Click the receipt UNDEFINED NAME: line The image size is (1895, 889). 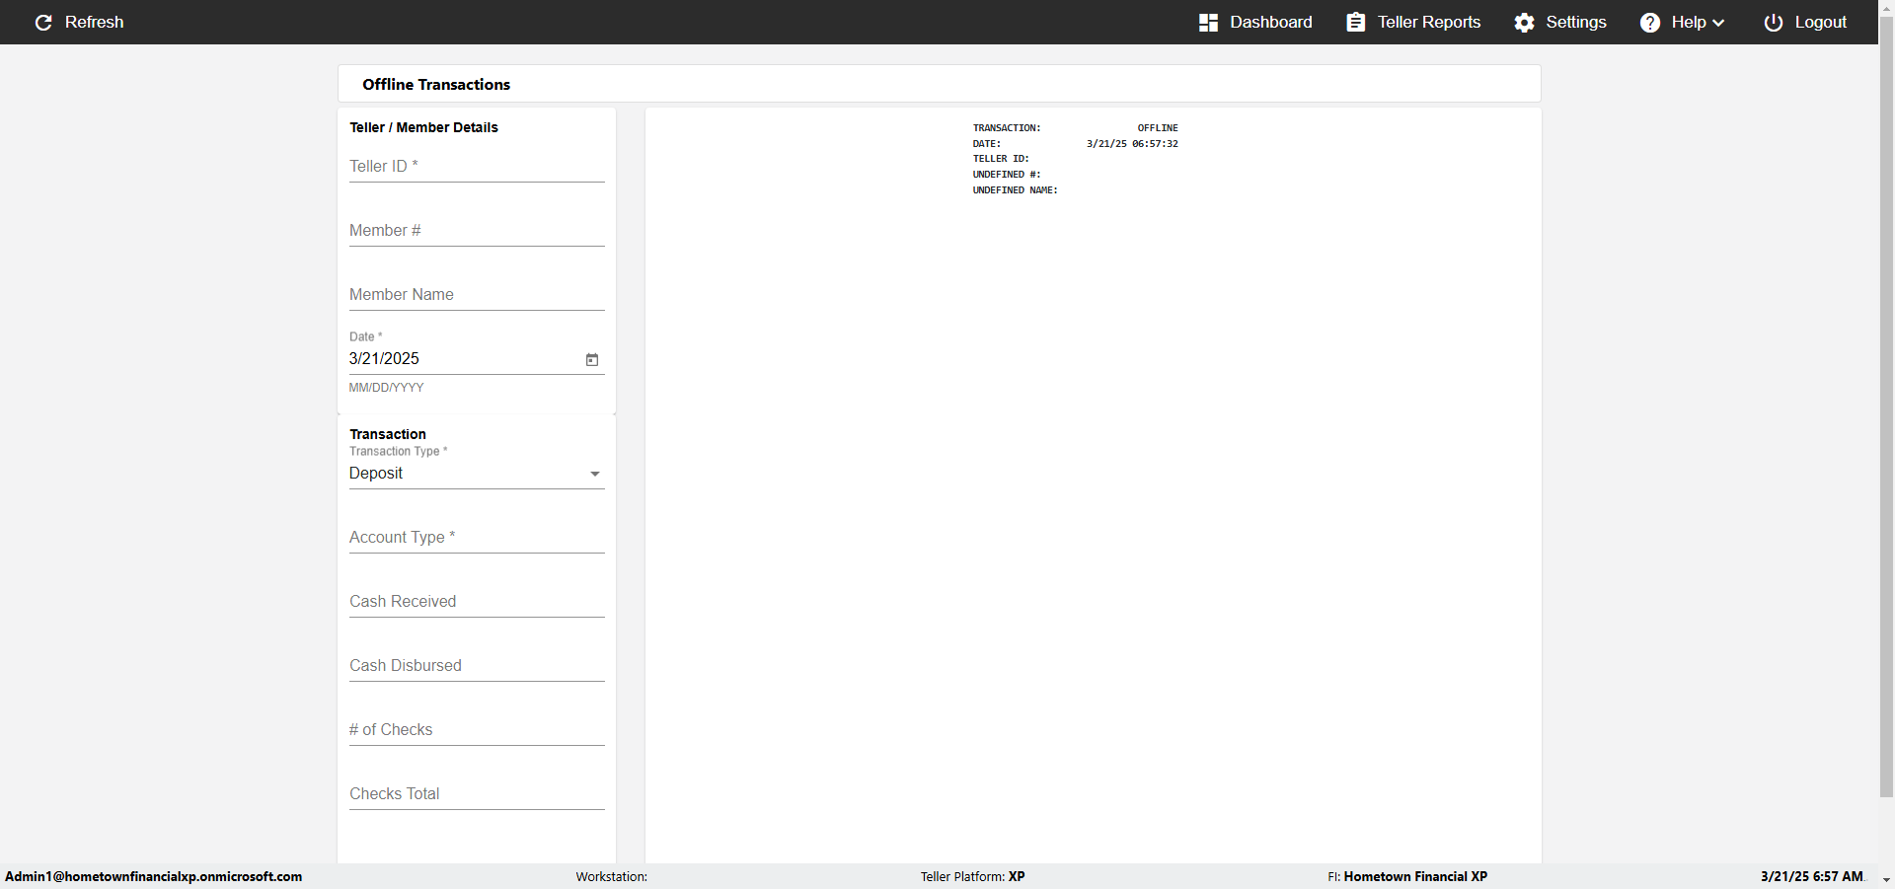tap(1016, 190)
